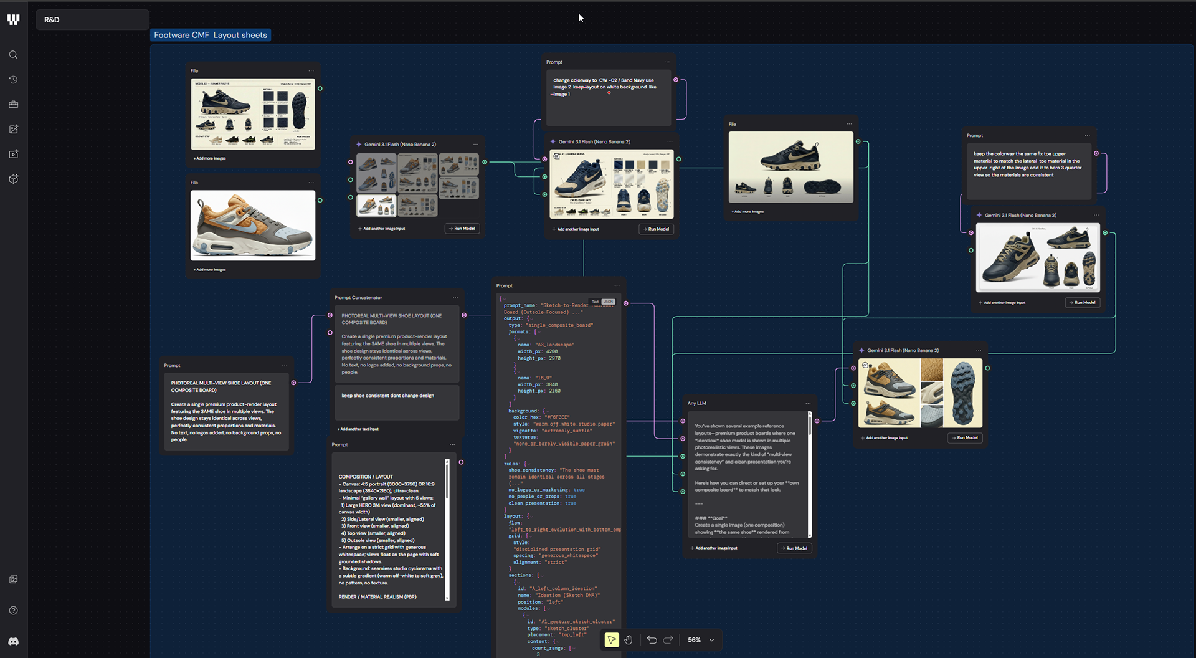This screenshot has height=658, width=1196.
Task: Click output port of orange shoe File node
Action: [320, 200]
